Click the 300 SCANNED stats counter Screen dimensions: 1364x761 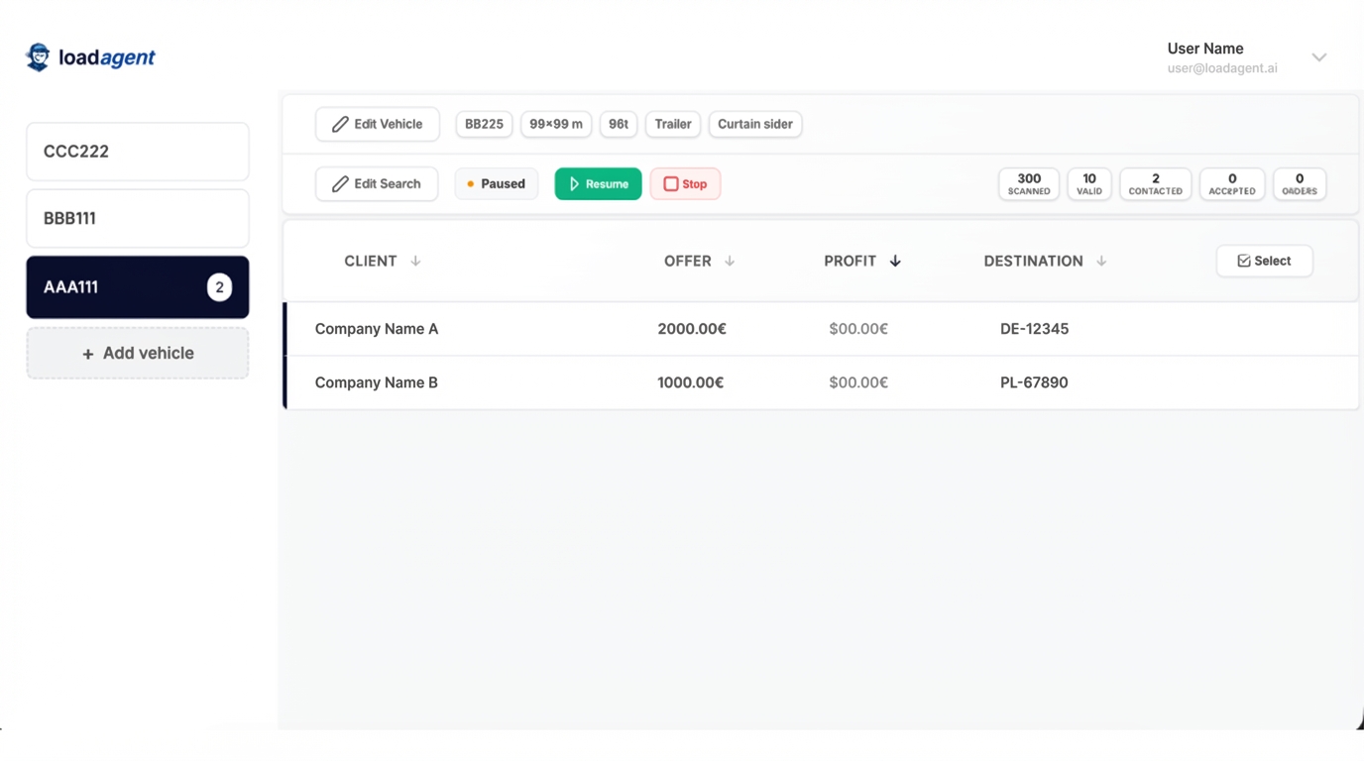pos(1028,183)
